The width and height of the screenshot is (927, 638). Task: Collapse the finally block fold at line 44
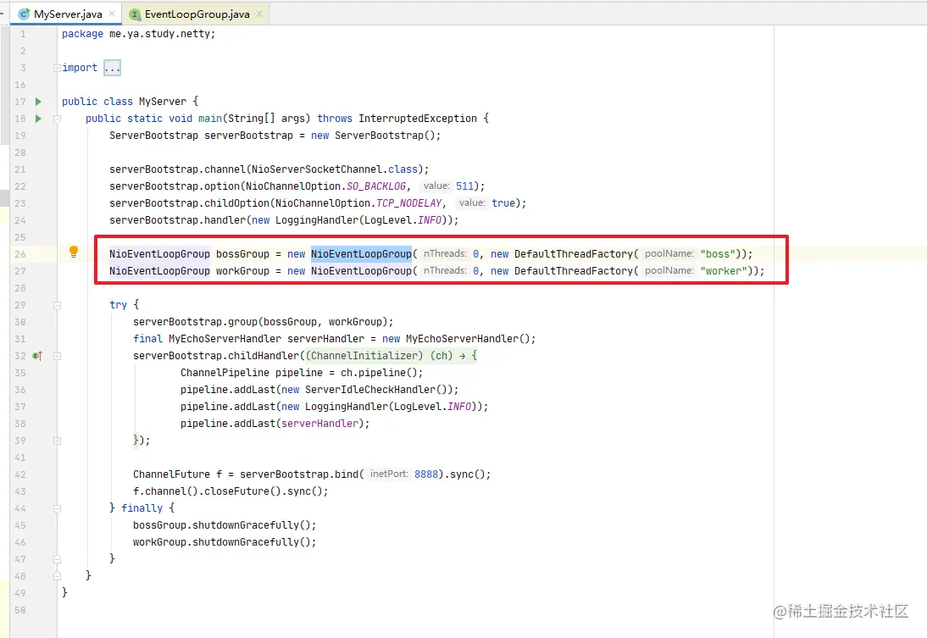click(57, 508)
